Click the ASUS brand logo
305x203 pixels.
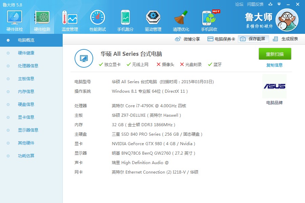[x=274, y=86]
